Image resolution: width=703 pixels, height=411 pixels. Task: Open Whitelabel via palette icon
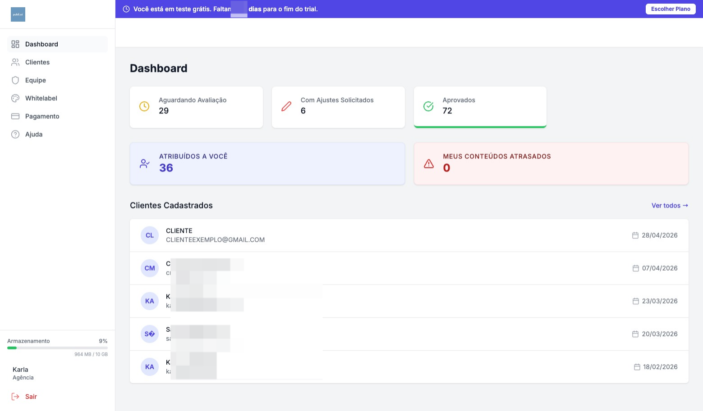pos(15,98)
